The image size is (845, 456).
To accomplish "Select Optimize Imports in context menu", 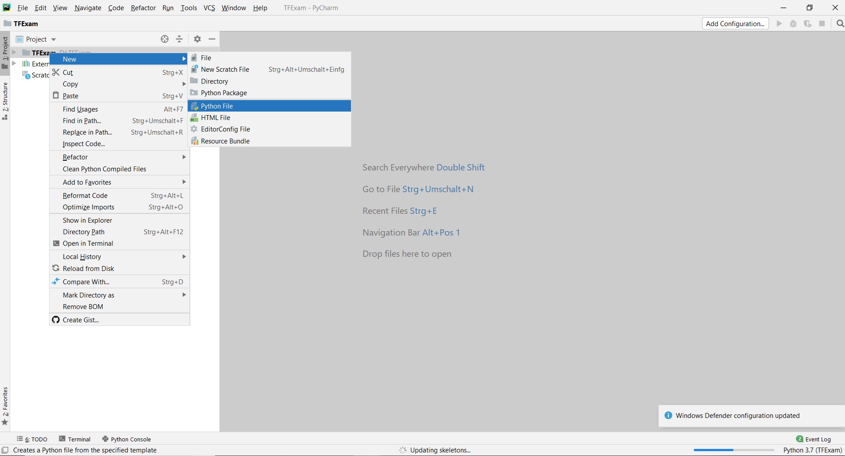I will coord(120,207).
